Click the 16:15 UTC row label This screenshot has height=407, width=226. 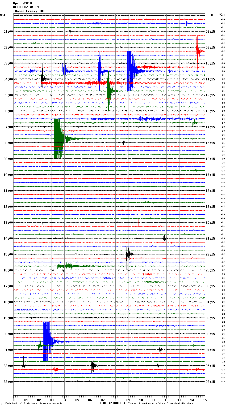click(x=210, y=159)
